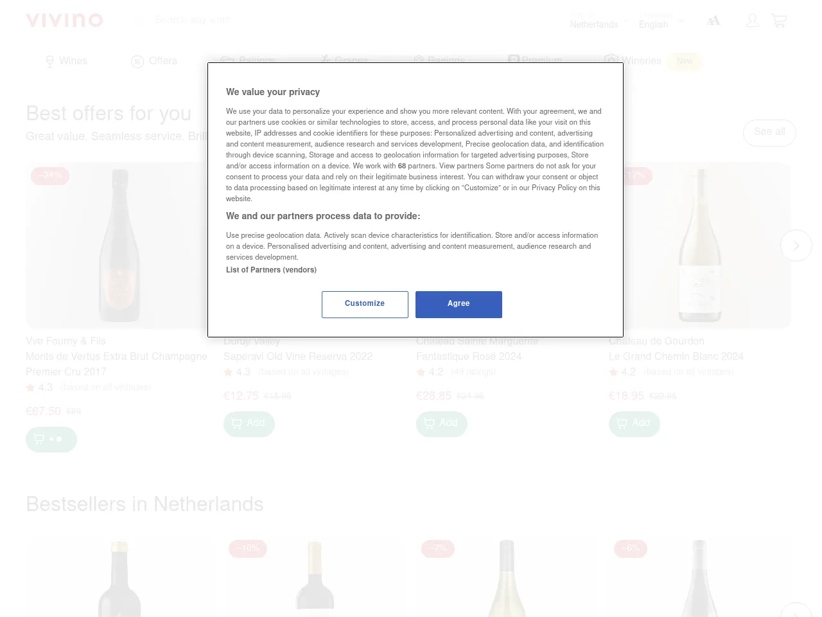This screenshot has width=822, height=617.
Task: Add Saperavi Old Vine Reserva to cart
Action: (249, 424)
